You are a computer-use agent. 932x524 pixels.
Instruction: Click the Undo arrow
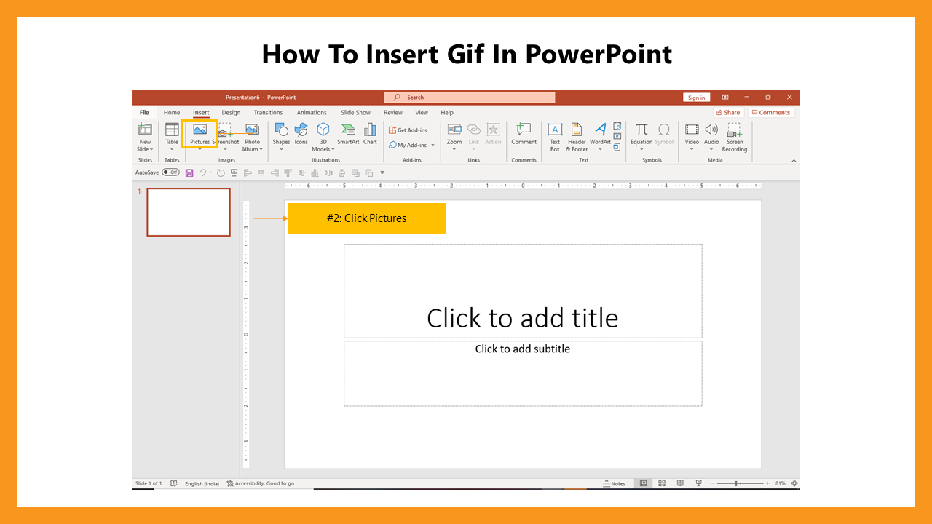[202, 172]
